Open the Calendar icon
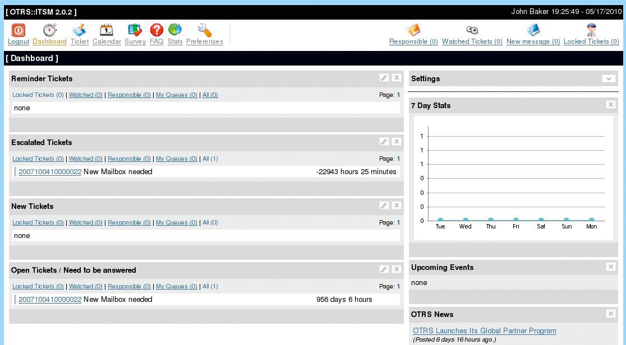Viewport: 626px width, 345px height. tap(107, 30)
